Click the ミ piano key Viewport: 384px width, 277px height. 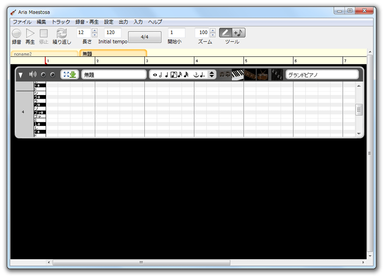(x=40, y=120)
